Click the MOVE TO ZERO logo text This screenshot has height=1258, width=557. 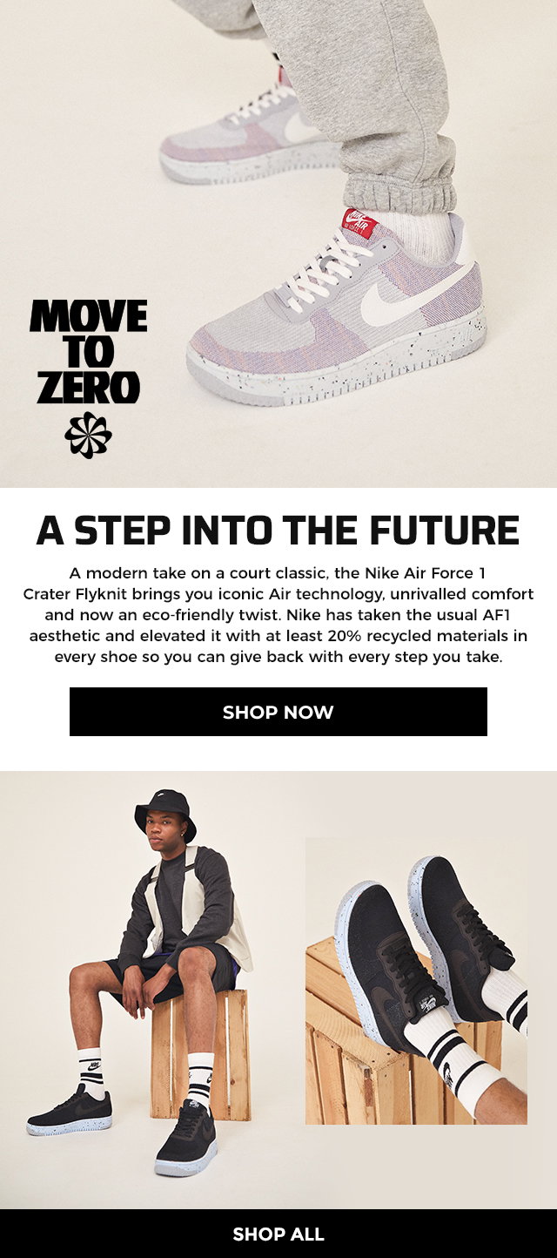tap(88, 352)
